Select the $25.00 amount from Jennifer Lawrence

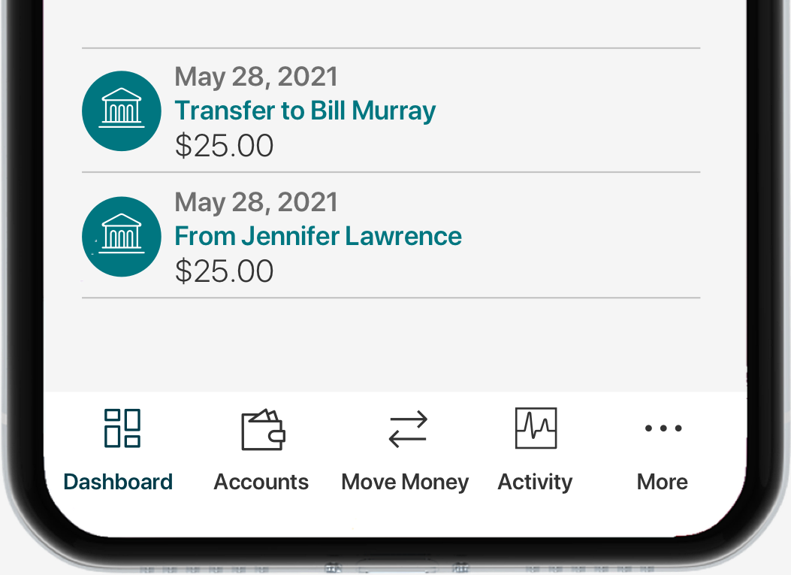tap(224, 271)
